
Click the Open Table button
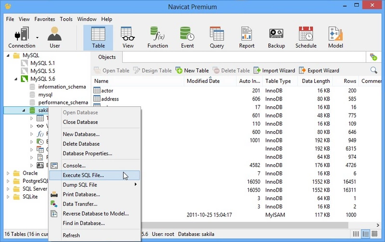pyautogui.click(x=112, y=70)
